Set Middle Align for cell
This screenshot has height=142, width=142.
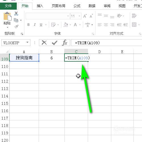[106, 16]
